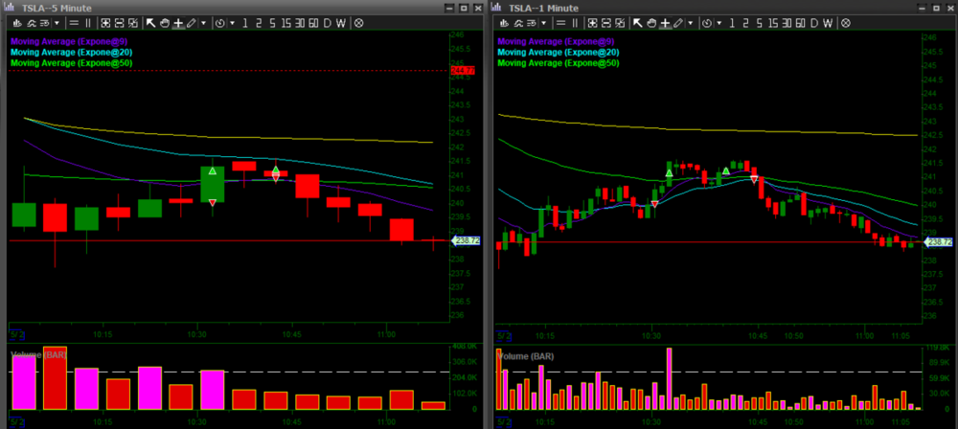Choose the crosshair tool in 1-minute chart

point(664,22)
